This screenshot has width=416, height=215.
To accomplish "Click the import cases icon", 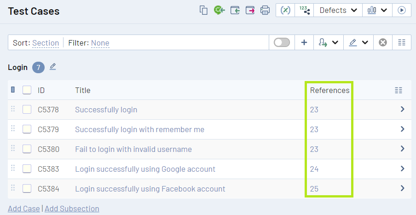I will tap(235, 10).
